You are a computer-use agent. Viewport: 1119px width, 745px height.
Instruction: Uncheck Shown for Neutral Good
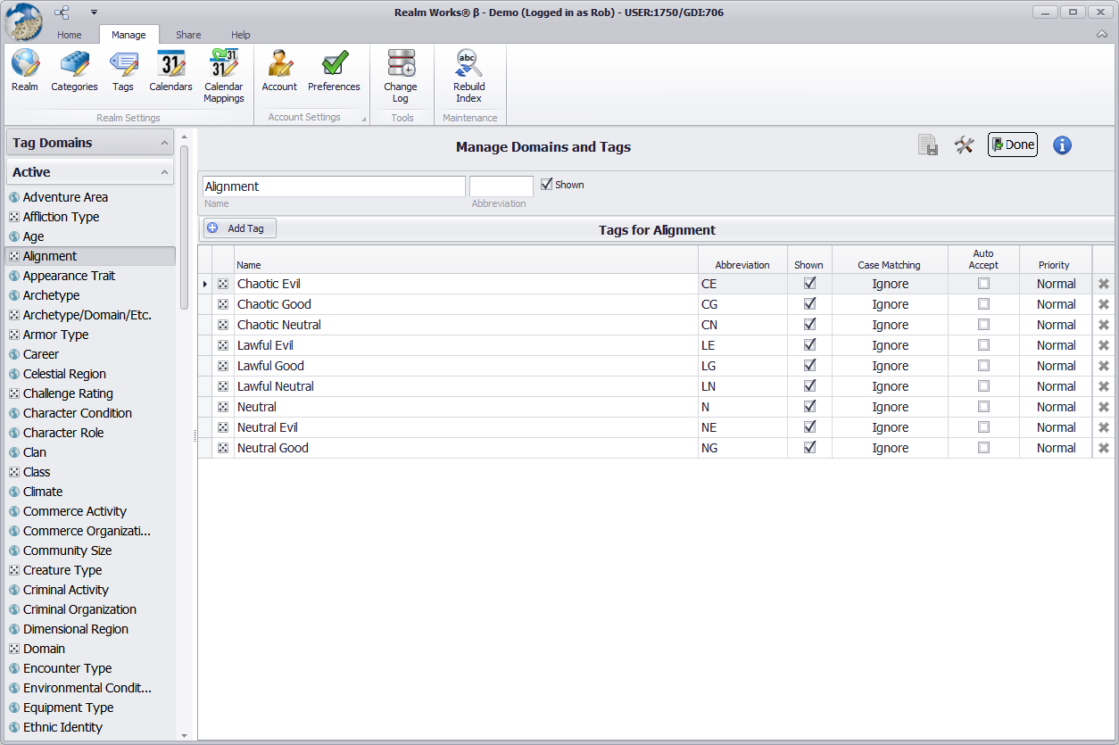click(809, 448)
